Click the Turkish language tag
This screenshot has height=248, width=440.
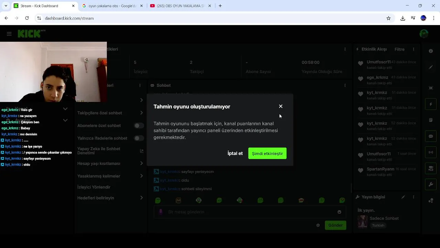coord(378,226)
